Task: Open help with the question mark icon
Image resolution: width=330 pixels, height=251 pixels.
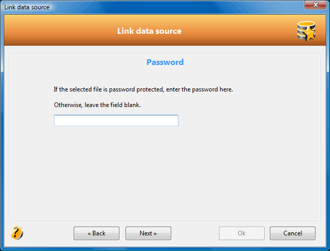Action: 17,233
